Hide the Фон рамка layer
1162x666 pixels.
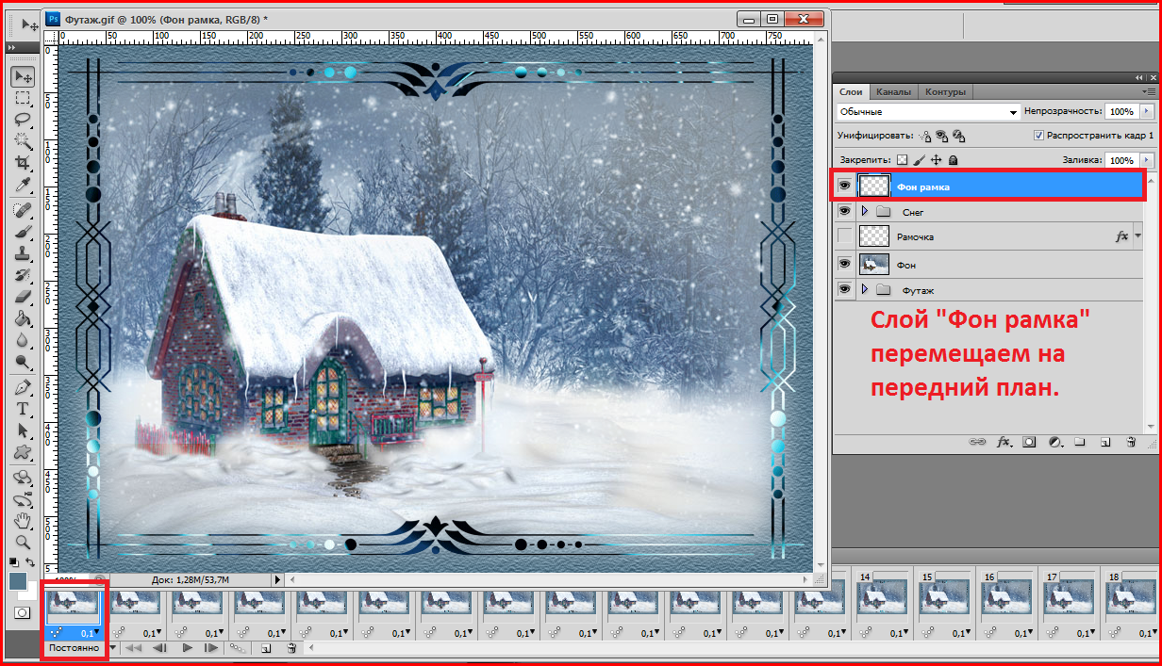coord(845,186)
